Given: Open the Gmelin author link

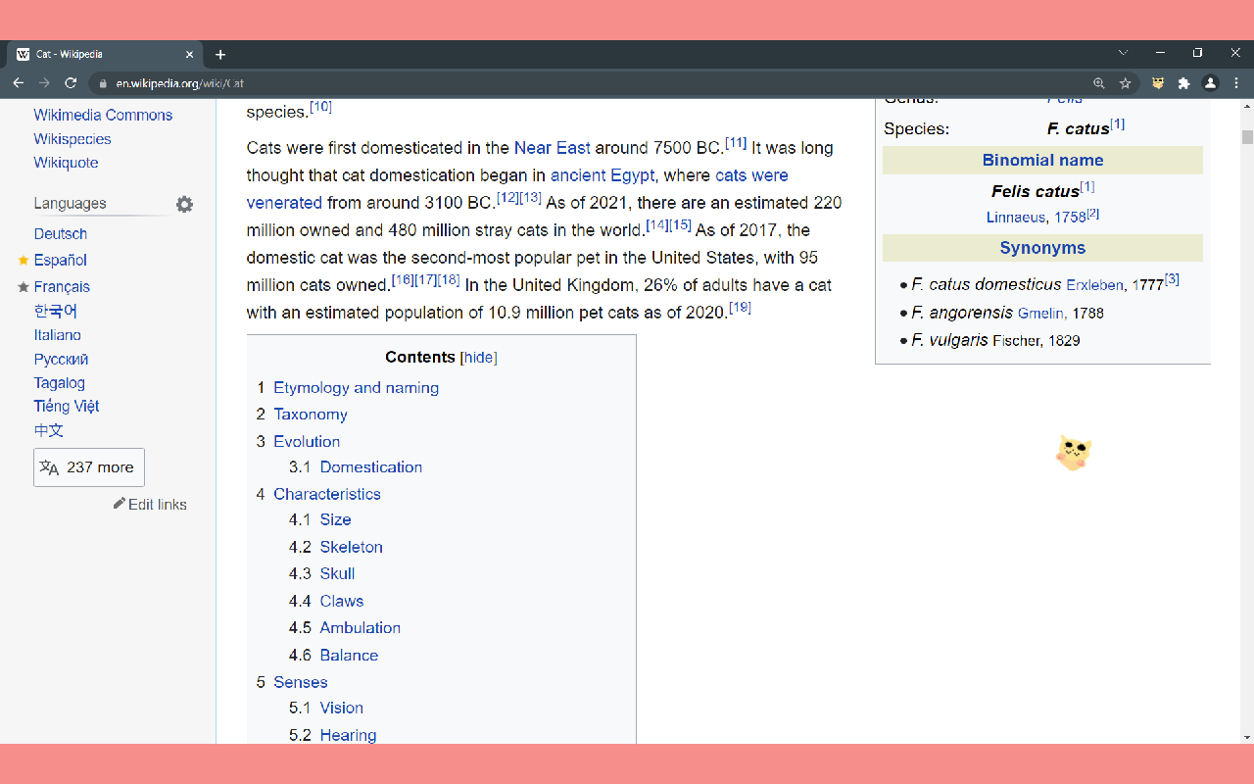Looking at the screenshot, I should (1041, 314).
